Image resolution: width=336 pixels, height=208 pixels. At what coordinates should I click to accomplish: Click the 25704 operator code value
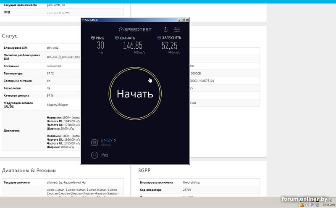[187, 190]
